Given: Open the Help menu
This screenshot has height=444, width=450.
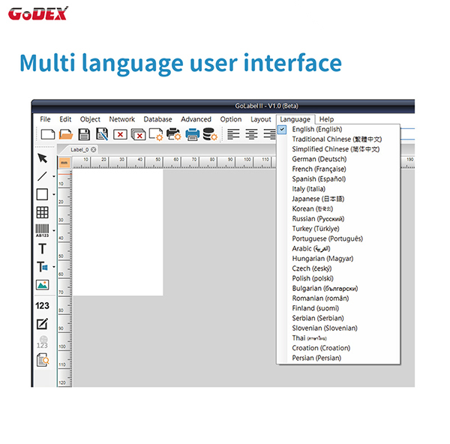Looking at the screenshot, I should (x=326, y=119).
